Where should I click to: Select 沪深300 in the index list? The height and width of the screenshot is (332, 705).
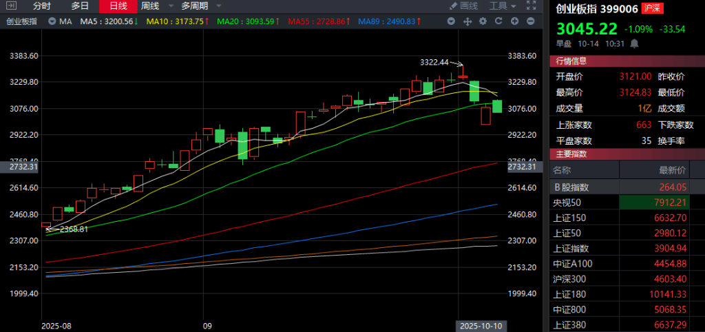tap(571, 279)
